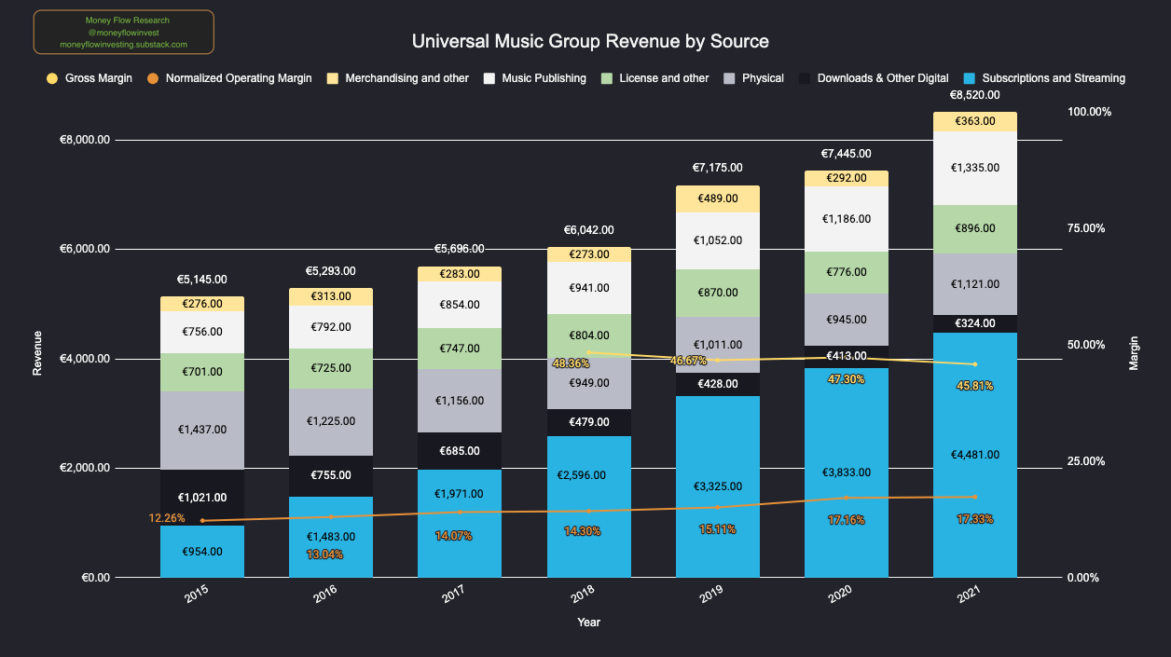Select the 2015 Physical segment labeled €1,437.00
The height and width of the screenshot is (657, 1171).
point(202,430)
